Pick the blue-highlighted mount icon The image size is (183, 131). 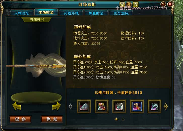pos(137,106)
